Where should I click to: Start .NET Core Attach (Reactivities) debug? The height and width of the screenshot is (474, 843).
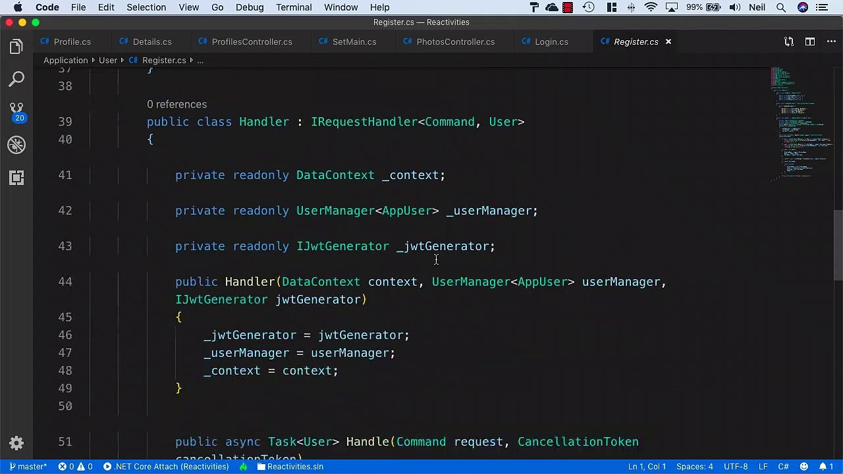click(x=166, y=467)
